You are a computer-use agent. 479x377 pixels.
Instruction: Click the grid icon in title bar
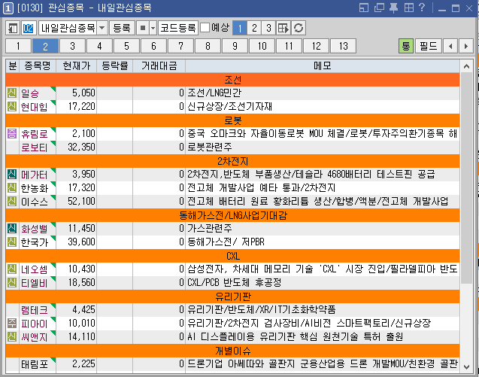click(x=409, y=8)
